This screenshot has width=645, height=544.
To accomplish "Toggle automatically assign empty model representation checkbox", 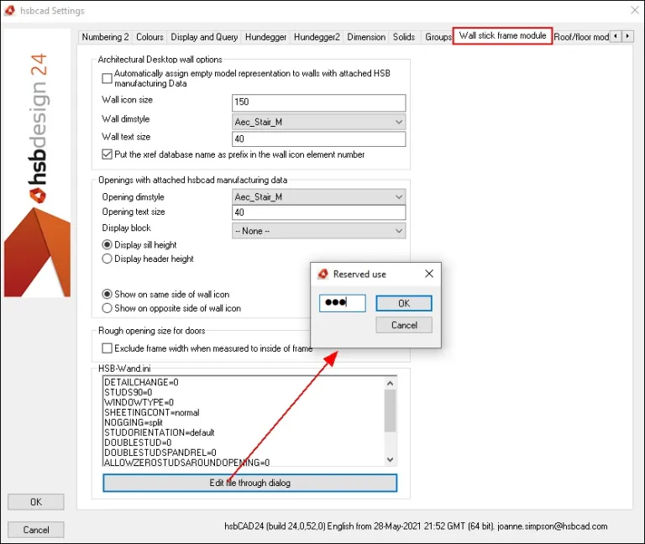I will click(107, 78).
